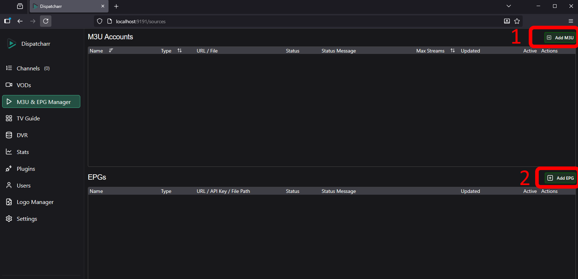Screen dimensions: 578x279
Task: Open Logo Manager
Action: point(41,202)
